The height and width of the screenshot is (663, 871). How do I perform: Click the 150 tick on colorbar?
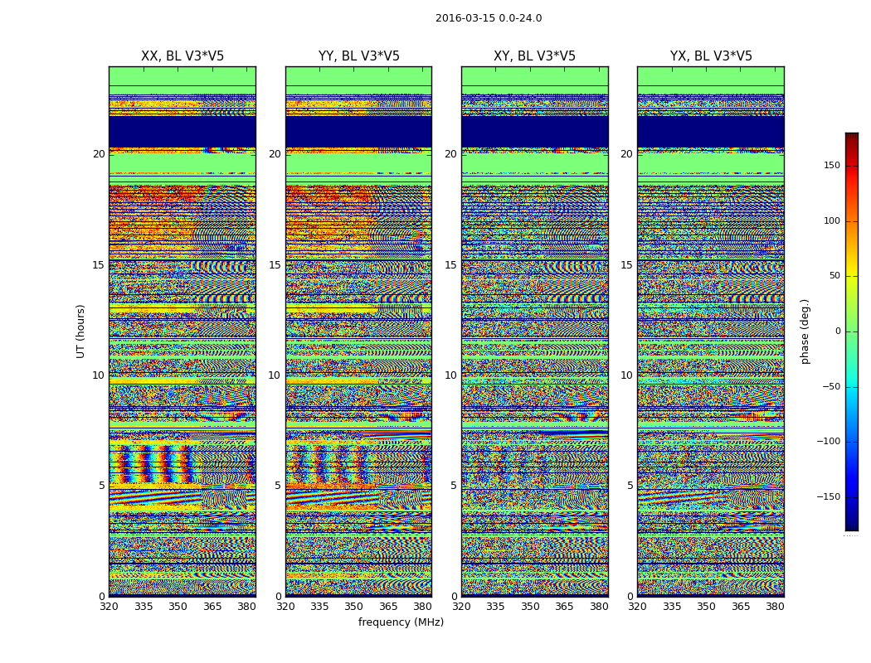(x=832, y=165)
